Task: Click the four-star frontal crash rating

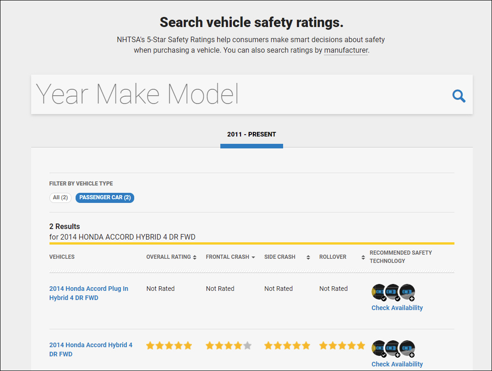Action: 229,346
